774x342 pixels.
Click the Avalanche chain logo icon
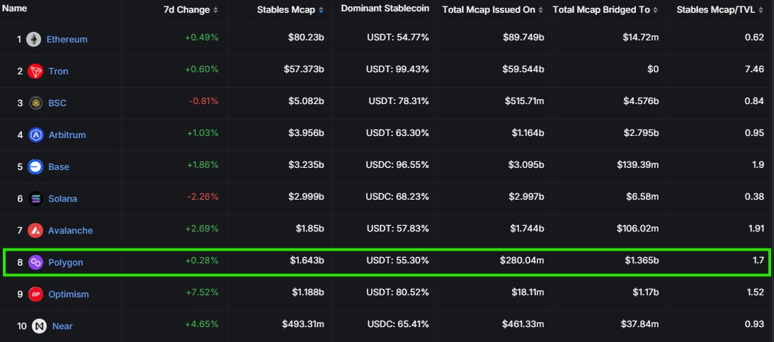[35, 230]
